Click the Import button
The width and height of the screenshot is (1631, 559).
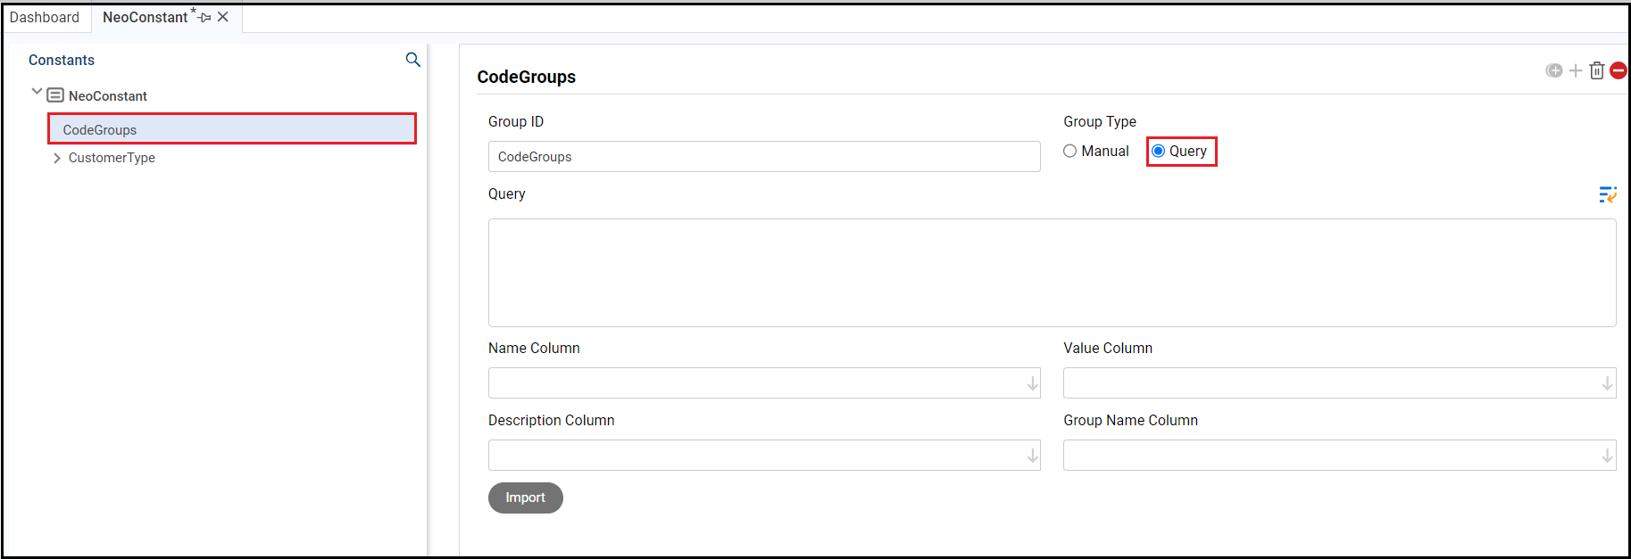pyautogui.click(x=525, y=497)
